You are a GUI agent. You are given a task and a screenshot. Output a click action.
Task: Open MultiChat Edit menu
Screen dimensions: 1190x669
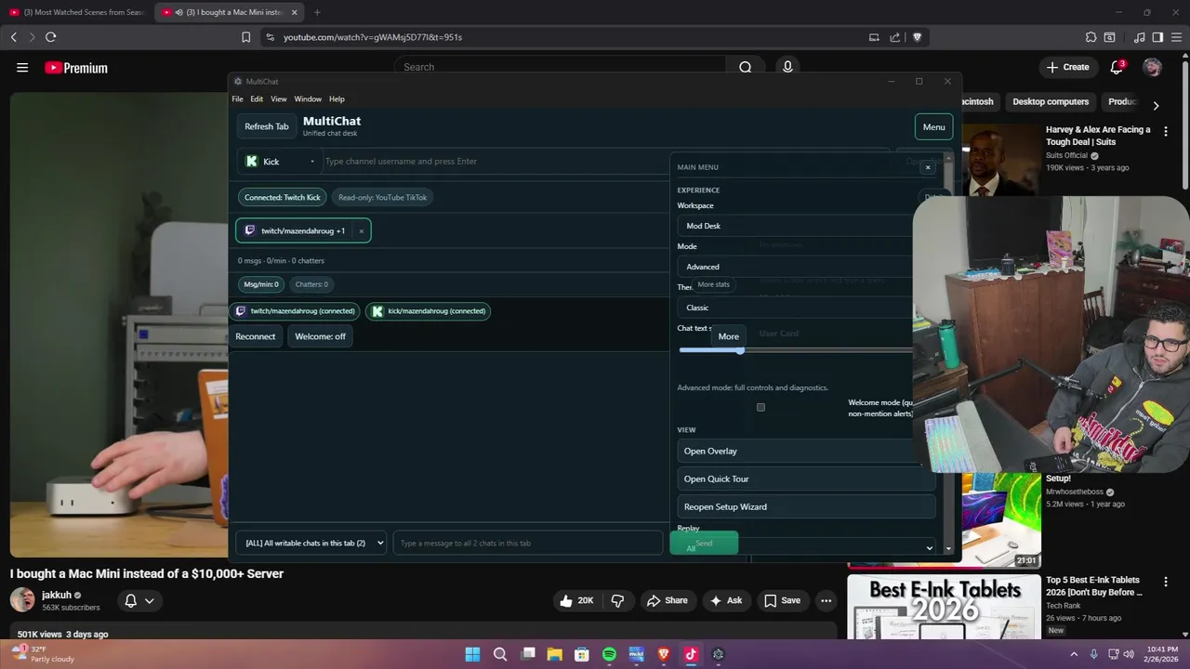[257, 98]
